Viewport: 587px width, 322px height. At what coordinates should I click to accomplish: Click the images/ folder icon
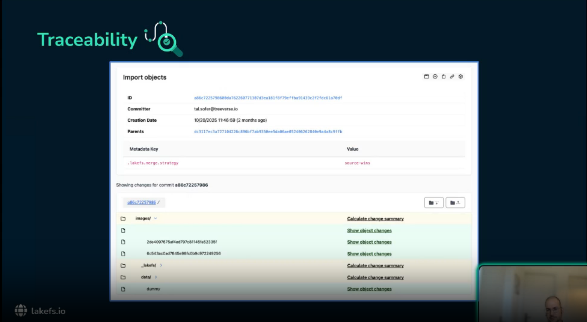coord(123,218)
